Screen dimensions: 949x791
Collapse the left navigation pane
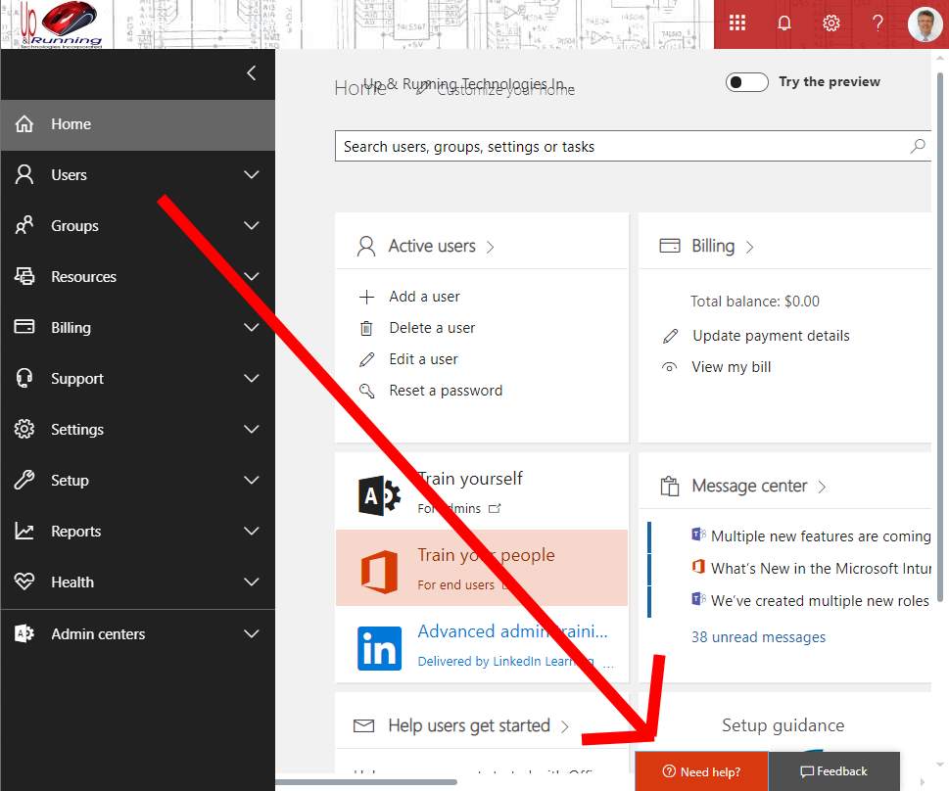[x=252, y=73]
